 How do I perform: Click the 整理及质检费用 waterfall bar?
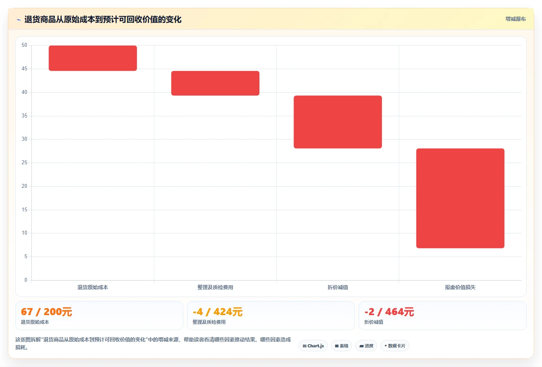tap(215, 83)
